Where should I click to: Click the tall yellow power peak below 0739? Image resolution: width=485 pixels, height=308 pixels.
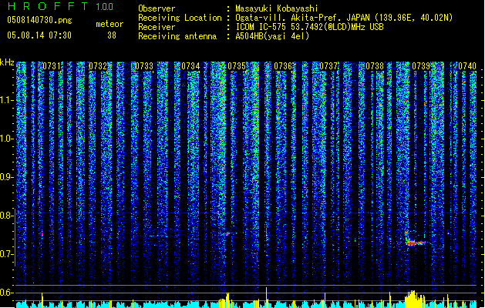414,299
